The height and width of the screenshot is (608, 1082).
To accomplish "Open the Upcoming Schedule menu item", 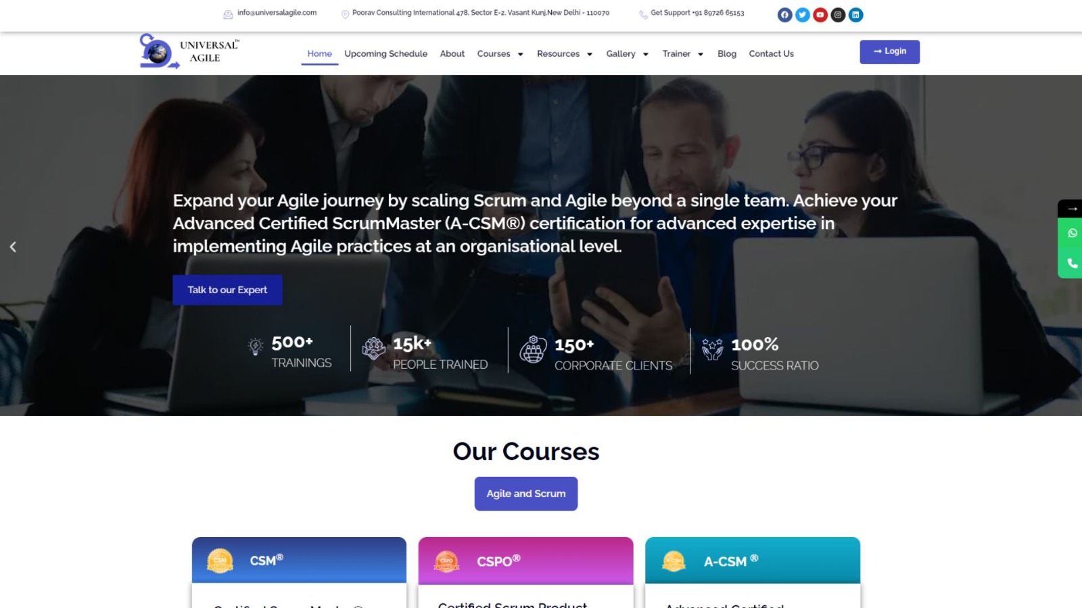I will pyautogui.click(x=385, y=54).
